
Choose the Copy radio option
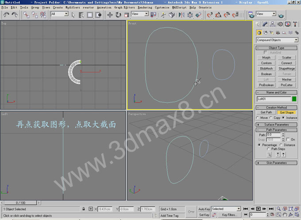[x=271, y=118]
